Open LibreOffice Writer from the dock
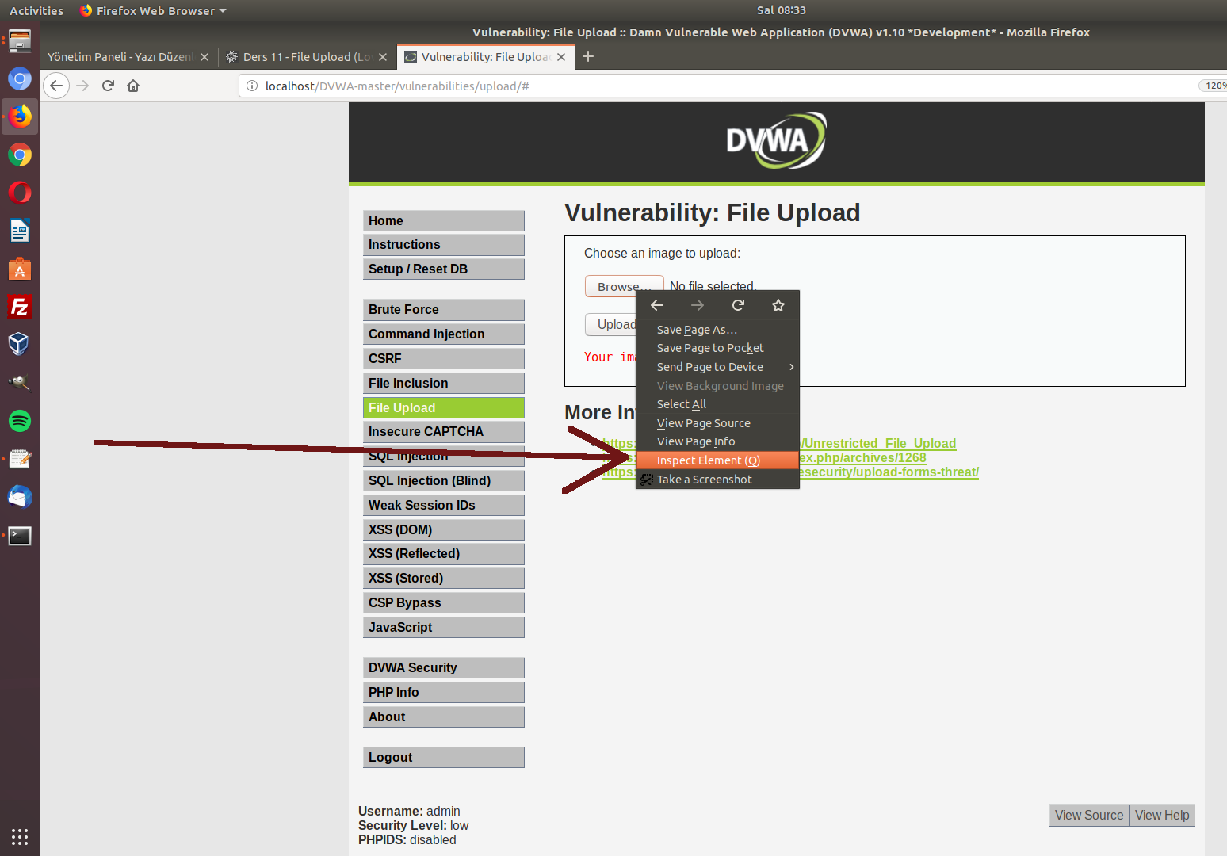The height and width of the screenshot is (856, 1227). point(20,231)
